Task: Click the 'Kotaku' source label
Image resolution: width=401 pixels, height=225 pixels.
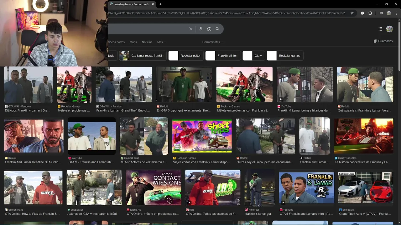Action: point(12,158)
